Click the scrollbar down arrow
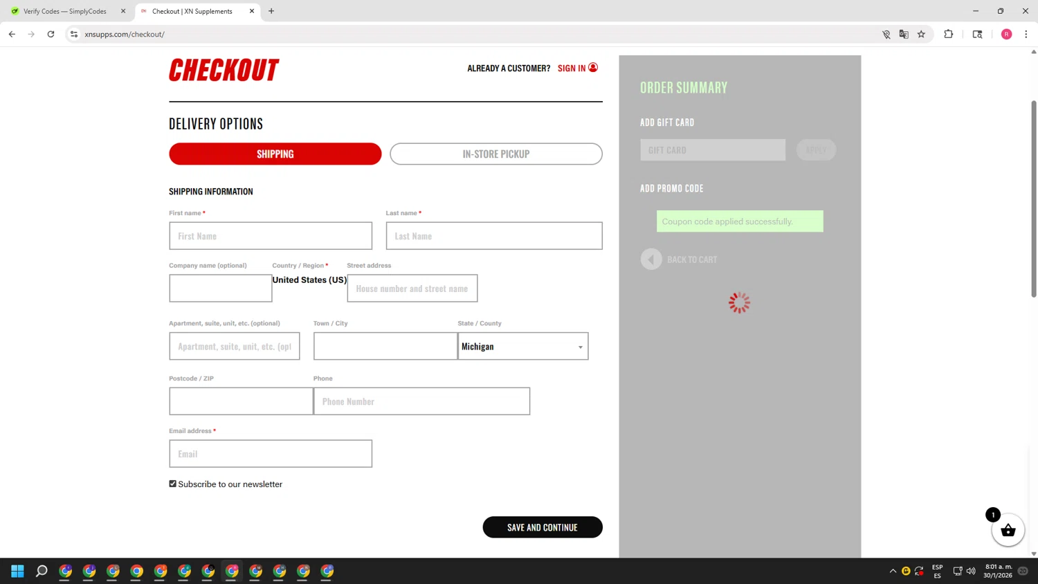Screen dimensions: 1038x584 [x=1034, y=554]
